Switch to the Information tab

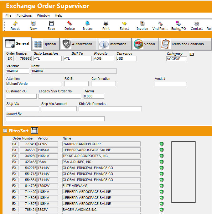[x=114, y=44]
